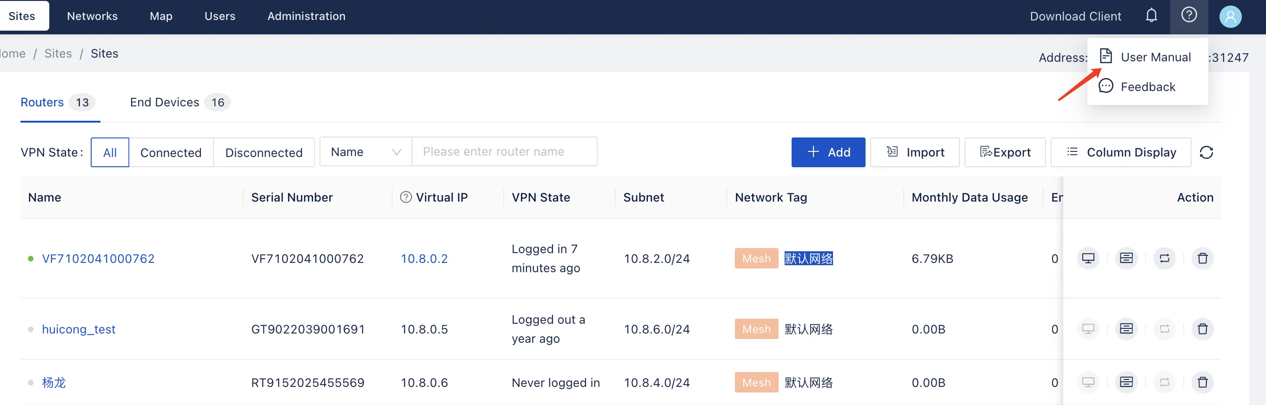Click the Add router button

pyautogui.click(x=828, y=153)
